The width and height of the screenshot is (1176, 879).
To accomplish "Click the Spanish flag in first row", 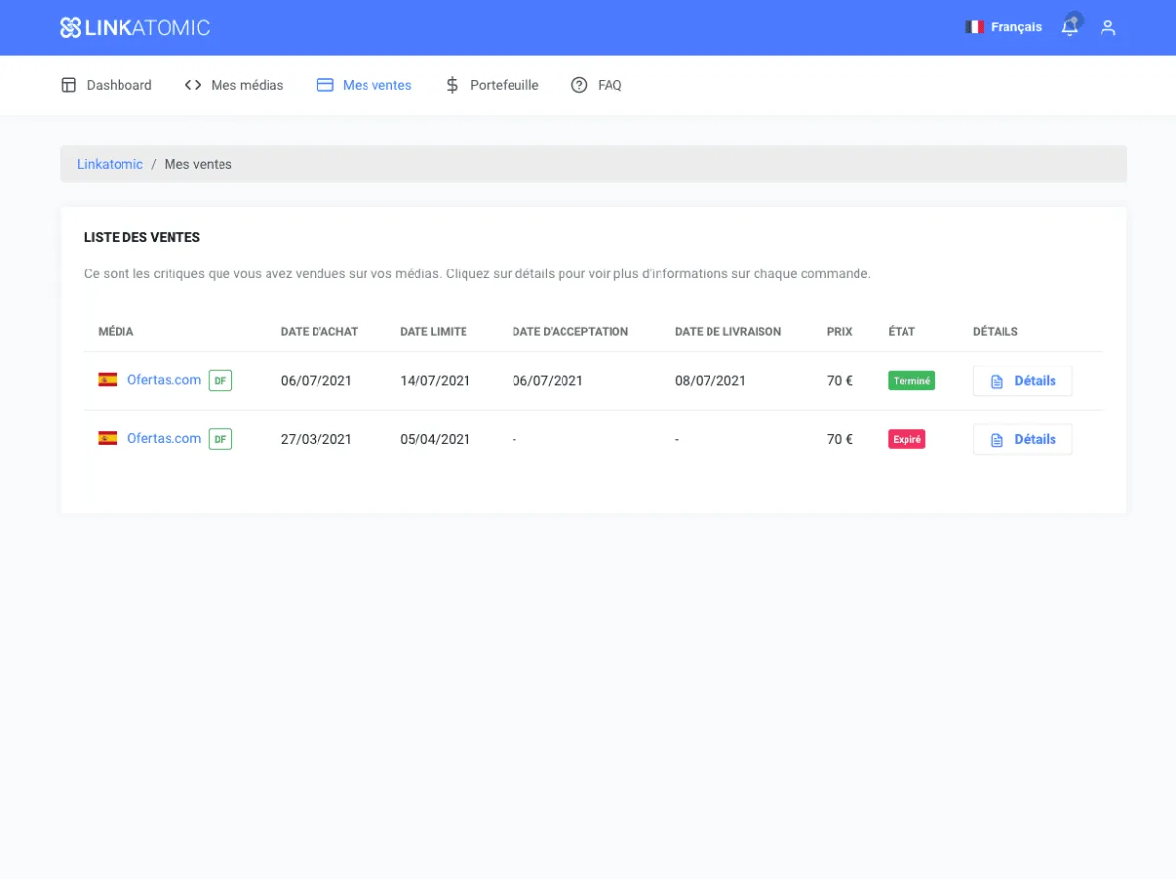I will 108,380.
